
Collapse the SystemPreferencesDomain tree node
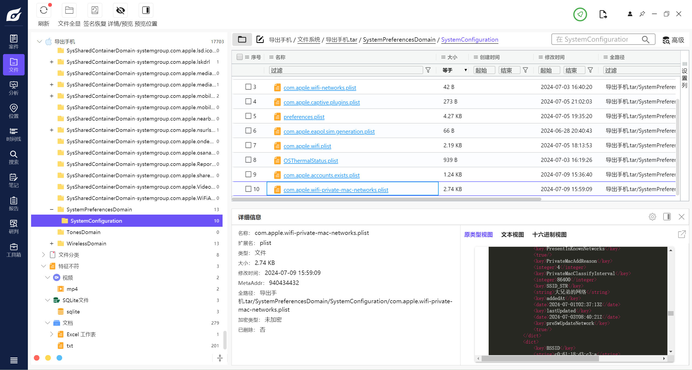coord(52,209)
